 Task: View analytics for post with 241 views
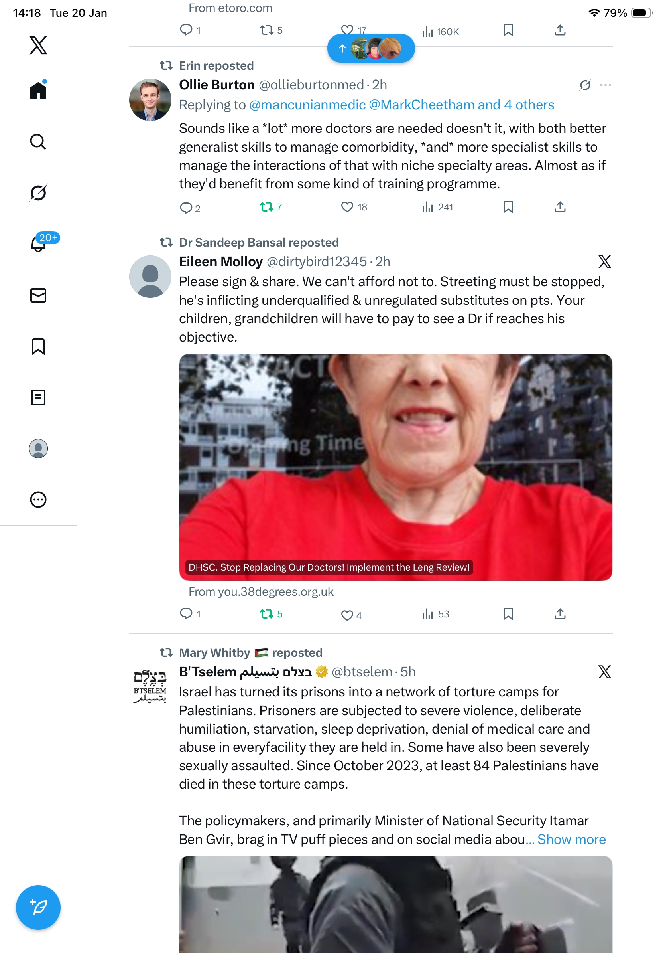point(437,207)
